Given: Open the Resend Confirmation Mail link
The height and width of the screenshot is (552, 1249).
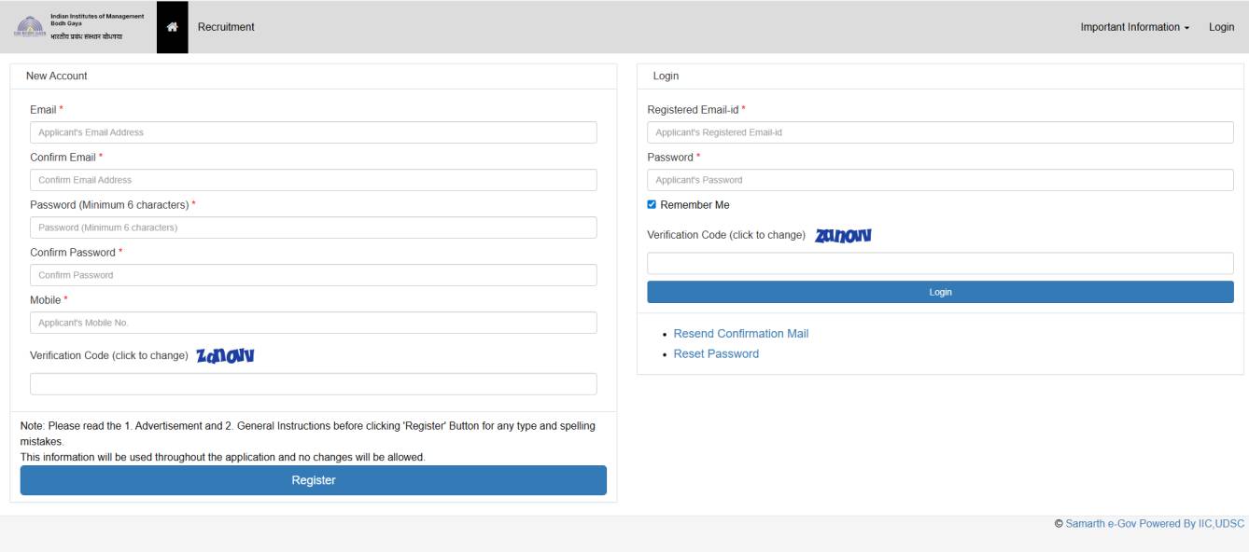Looking at the screenshot, I should (740, 334).
